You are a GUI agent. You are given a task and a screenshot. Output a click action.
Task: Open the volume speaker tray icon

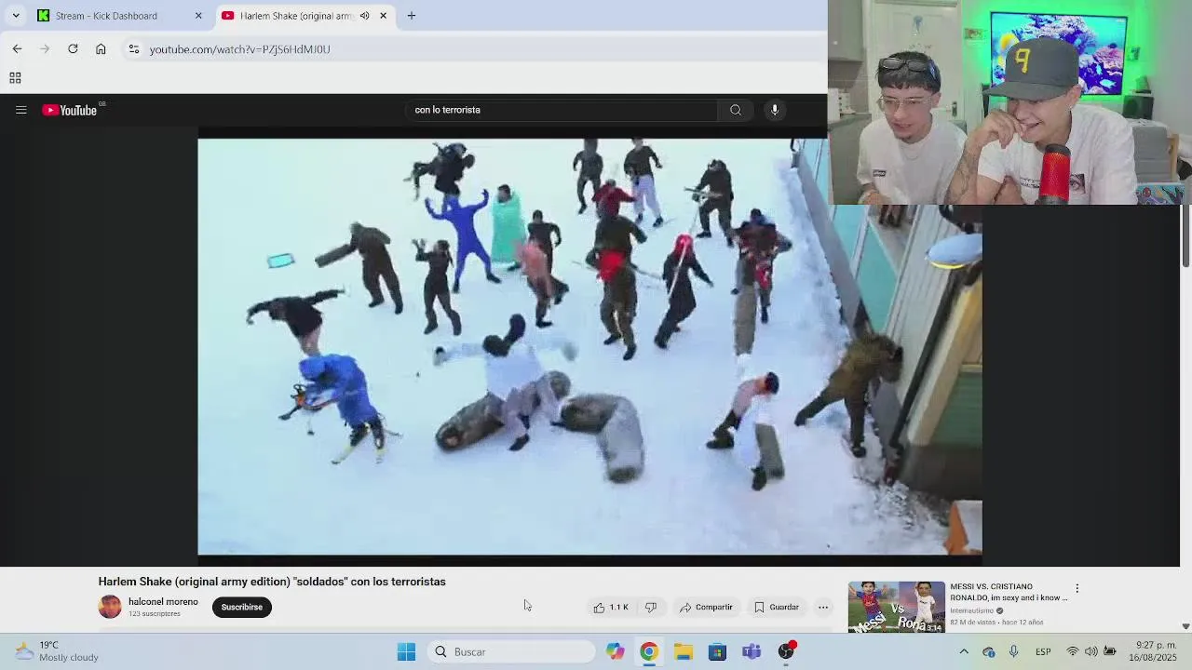pyautogui.click(x=1090, y=651)
